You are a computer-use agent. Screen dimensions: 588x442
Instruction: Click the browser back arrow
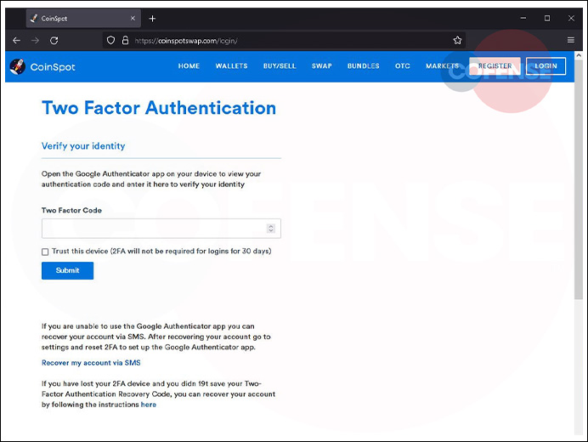16,40
